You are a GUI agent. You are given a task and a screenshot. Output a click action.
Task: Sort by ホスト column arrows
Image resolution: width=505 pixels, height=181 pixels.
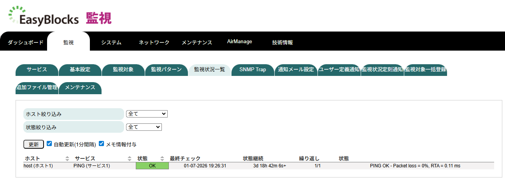(67, 159)
